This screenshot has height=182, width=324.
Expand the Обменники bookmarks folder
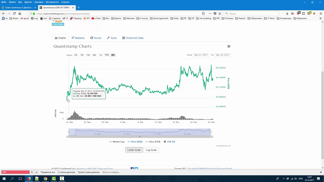[254, 18]
